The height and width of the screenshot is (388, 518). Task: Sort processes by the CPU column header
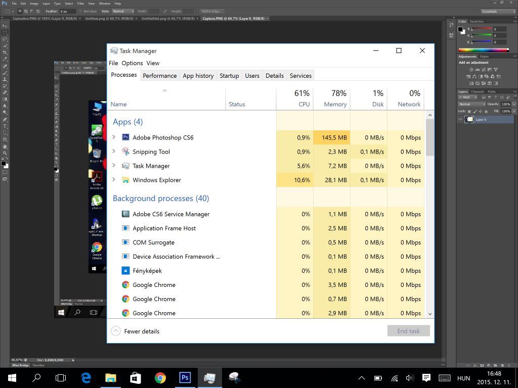[295, 98]
